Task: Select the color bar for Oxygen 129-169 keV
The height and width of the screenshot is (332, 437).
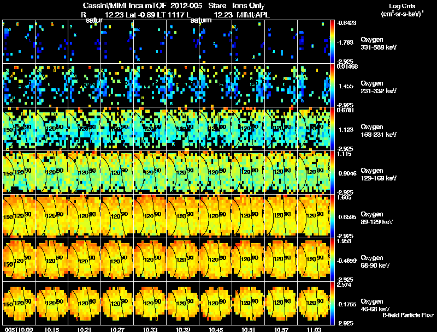Action: 332,172
